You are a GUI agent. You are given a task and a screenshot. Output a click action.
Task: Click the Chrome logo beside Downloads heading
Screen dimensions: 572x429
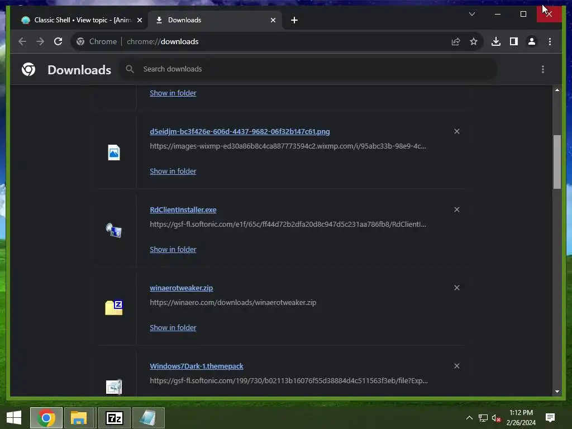28,69
